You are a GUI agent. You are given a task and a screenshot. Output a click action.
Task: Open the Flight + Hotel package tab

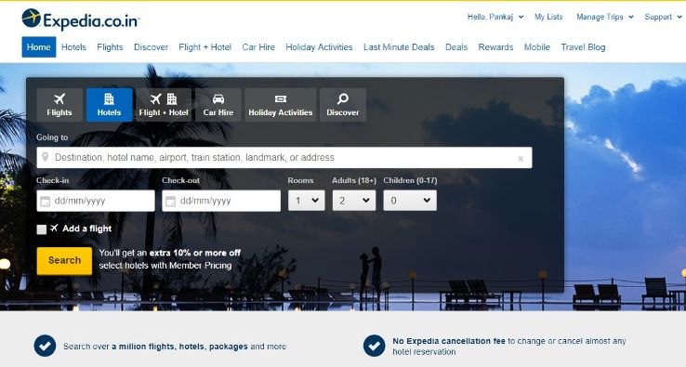click(164, 105)
